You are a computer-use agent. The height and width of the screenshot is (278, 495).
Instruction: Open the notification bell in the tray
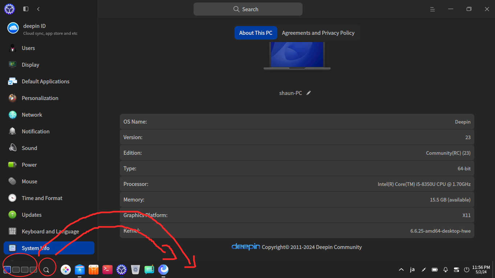pyautogui.click(x=446, y=270)
